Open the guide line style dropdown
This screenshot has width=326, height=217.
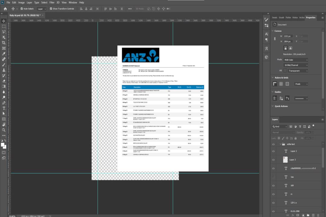coord(301,99)
